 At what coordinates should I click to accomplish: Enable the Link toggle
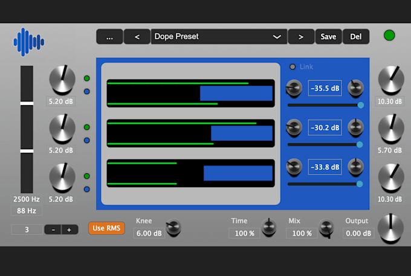tap(294, 66)
